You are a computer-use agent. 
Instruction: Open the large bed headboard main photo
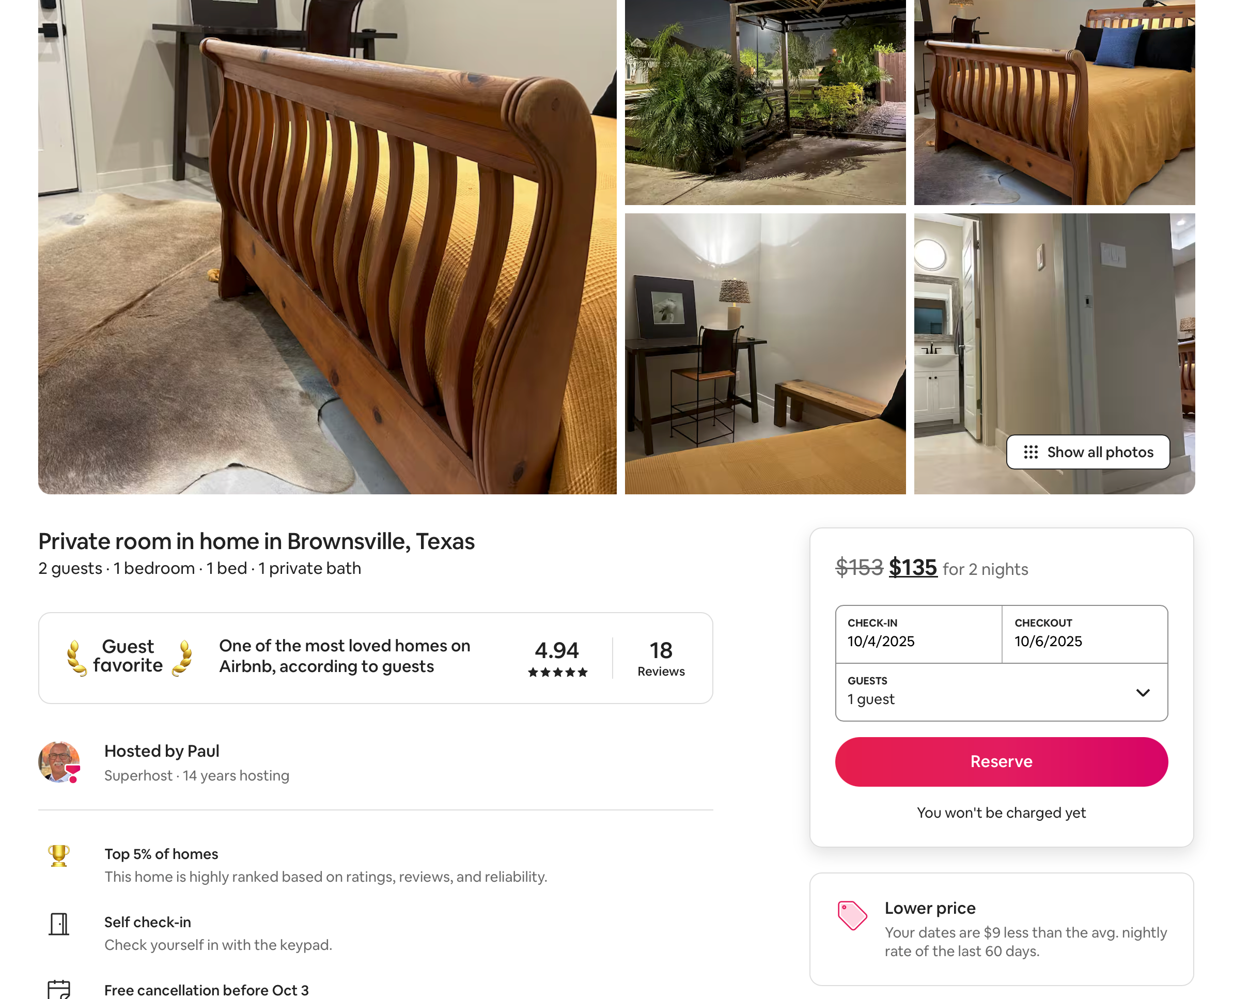coord(327,247)
